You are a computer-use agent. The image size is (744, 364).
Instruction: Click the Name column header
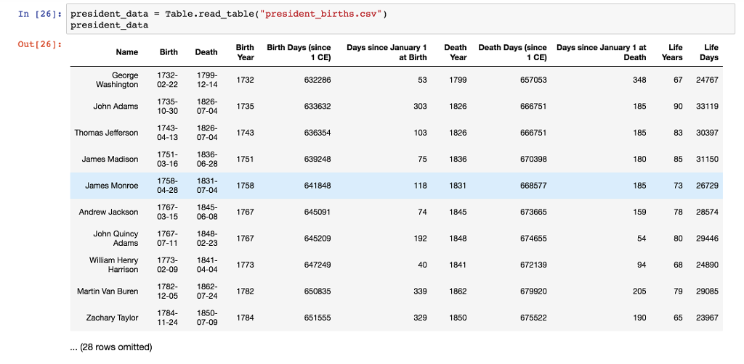click(x=126, y=52)
